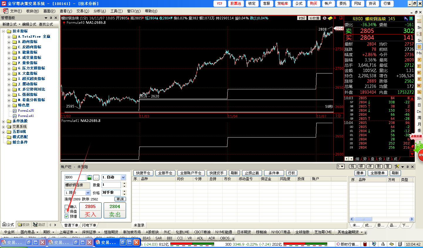The width and height of the screenshot is (423, 248).
Task: Select the 1-hour period icon
Action: pyautogui.click(x=419, y=92)
